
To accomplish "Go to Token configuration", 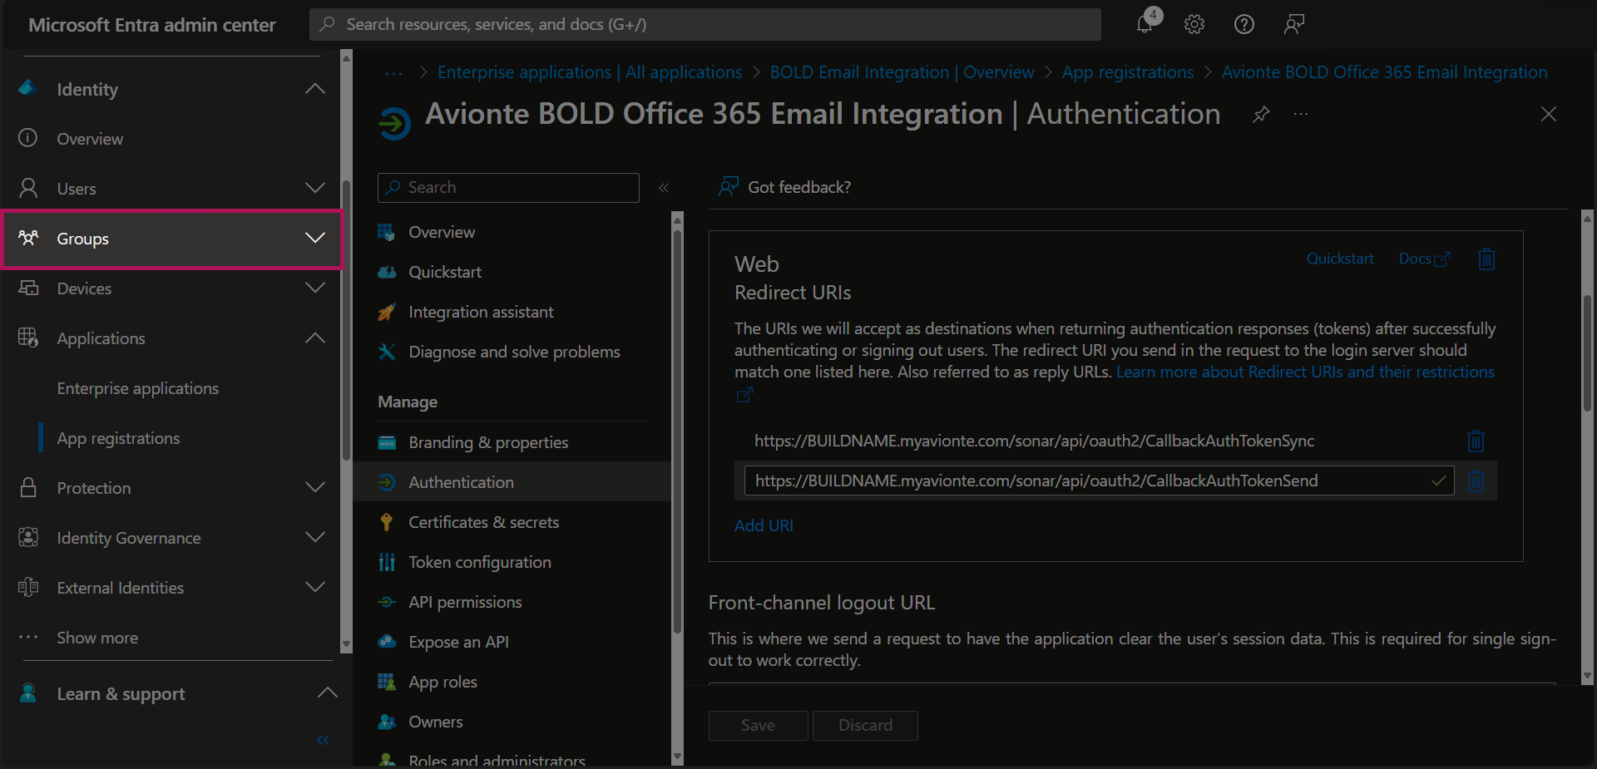I will 479,562.
